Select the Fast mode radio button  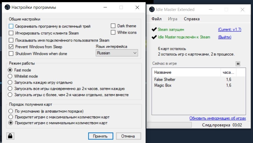click(x=10, y=70)
